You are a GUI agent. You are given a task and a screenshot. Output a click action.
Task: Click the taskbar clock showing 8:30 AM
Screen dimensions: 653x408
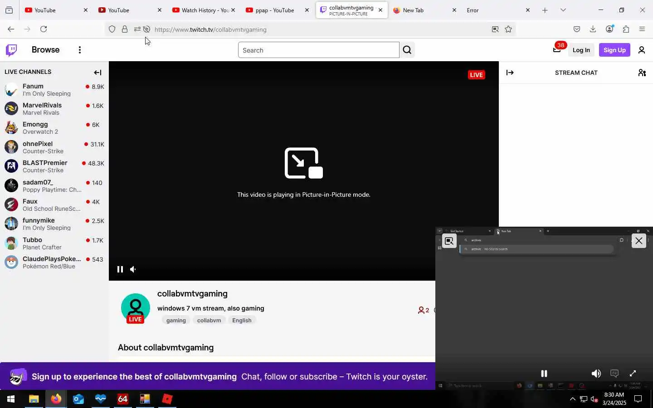(614, 398)
